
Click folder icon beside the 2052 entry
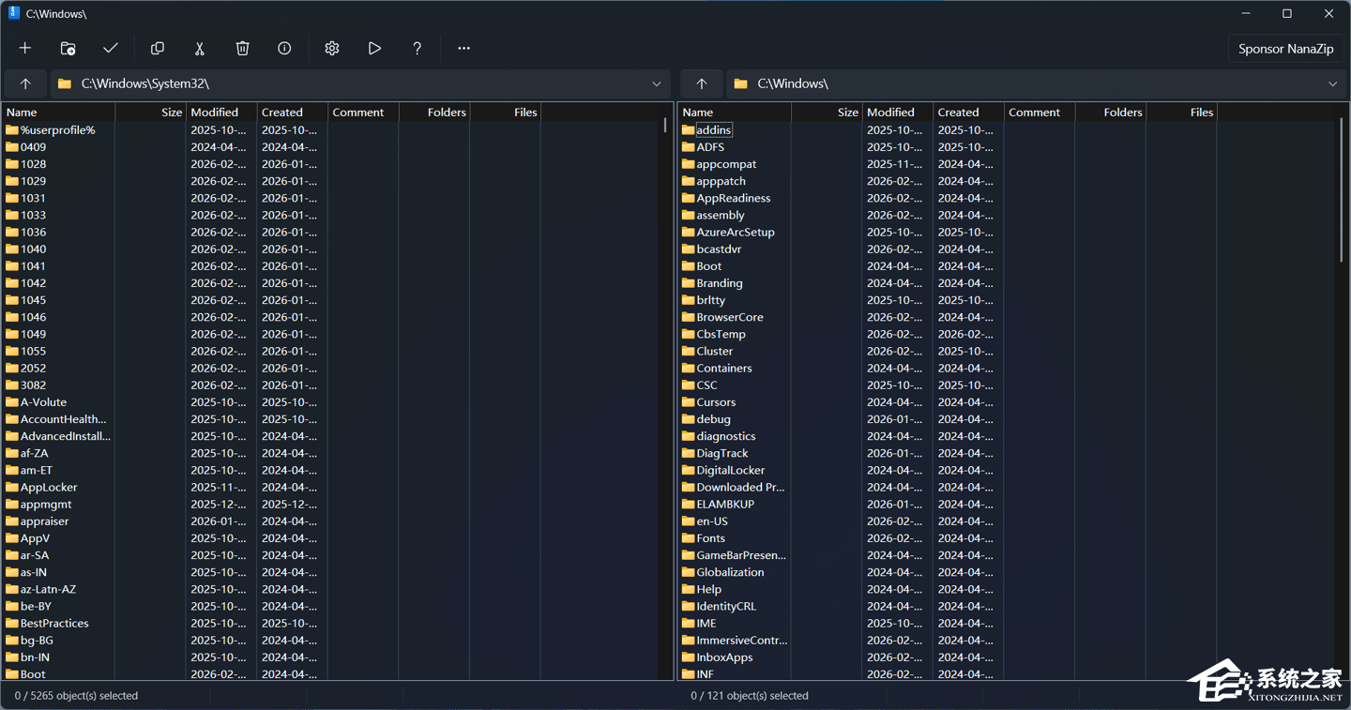pos(12,368)
